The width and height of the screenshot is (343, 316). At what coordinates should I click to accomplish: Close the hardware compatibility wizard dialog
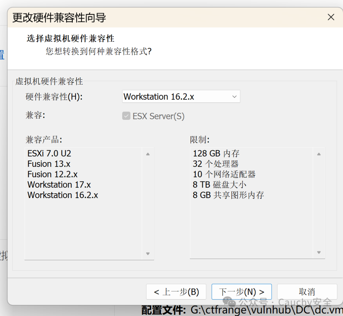[331, 17]
